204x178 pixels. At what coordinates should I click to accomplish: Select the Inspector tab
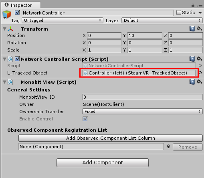[x=21, y=5]
